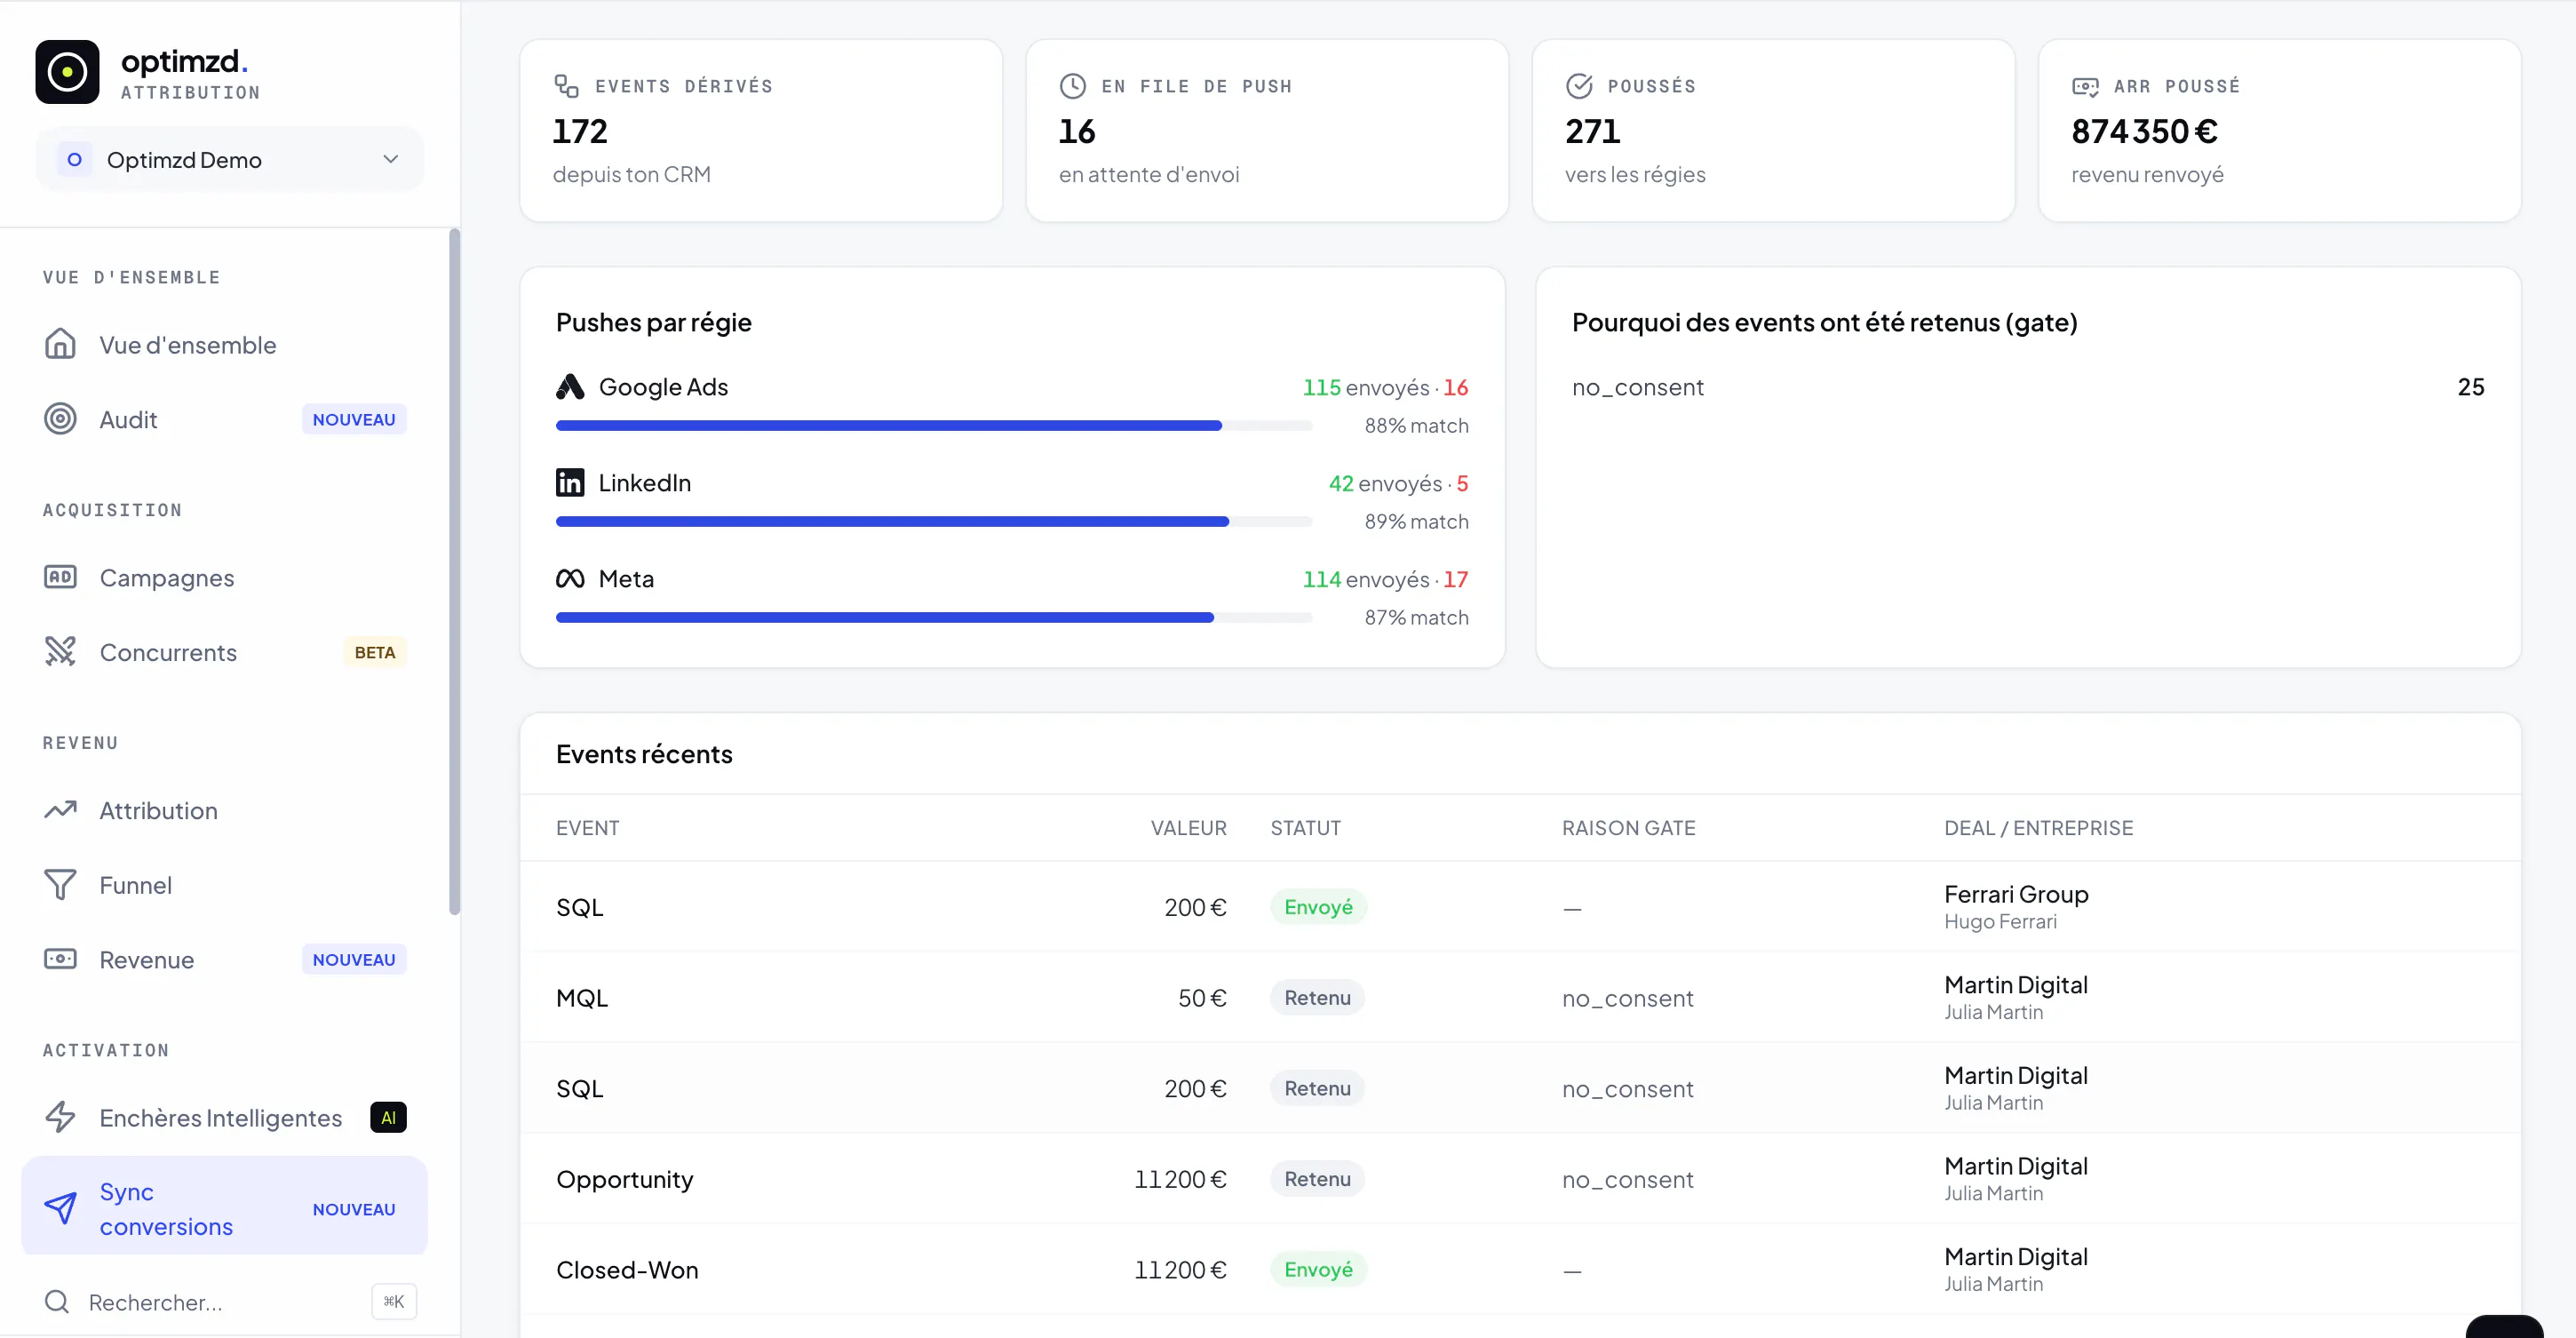Image resolution: width=2576 pixels, height=1338 pixels.
Task: Click the Meta match progress bar
Action: pos(934,618)
